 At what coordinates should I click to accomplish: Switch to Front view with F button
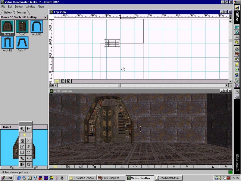62,81
